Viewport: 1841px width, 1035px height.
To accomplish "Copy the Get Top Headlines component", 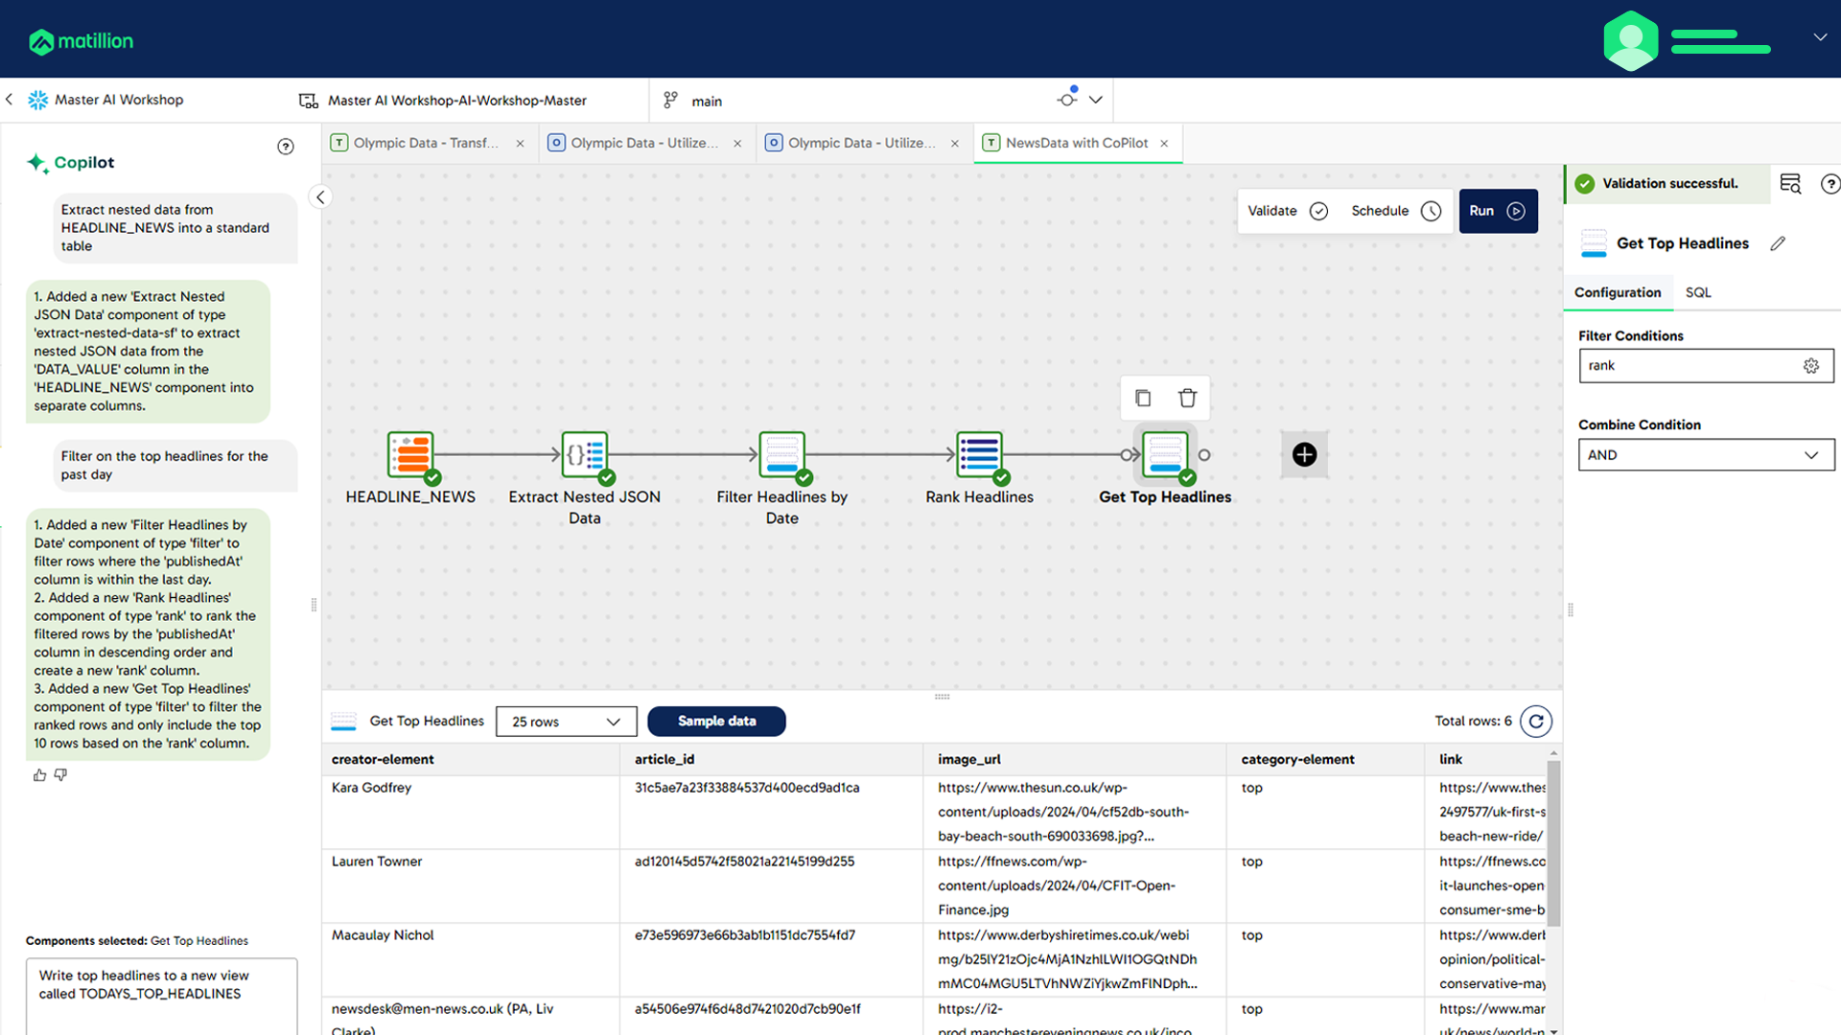I will pos(1142,398).
